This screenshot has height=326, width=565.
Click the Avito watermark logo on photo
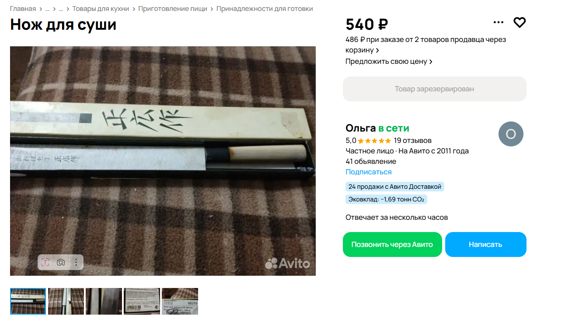coord(287,263)
